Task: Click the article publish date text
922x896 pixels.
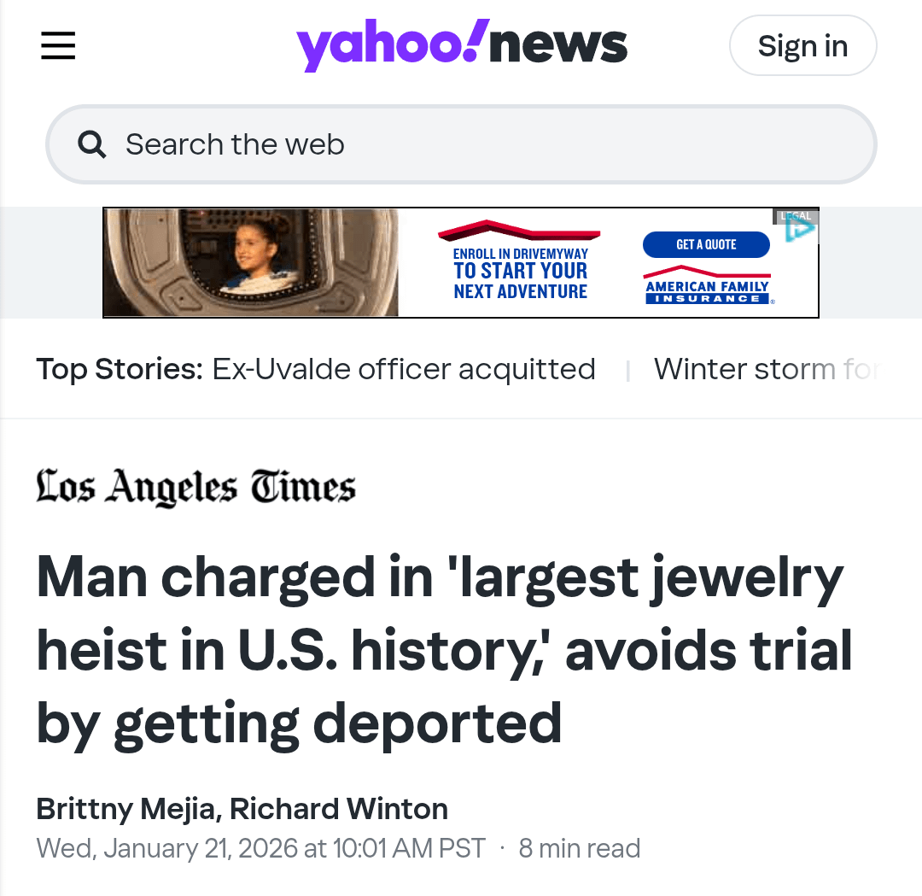Action: (x=260, y=848)
